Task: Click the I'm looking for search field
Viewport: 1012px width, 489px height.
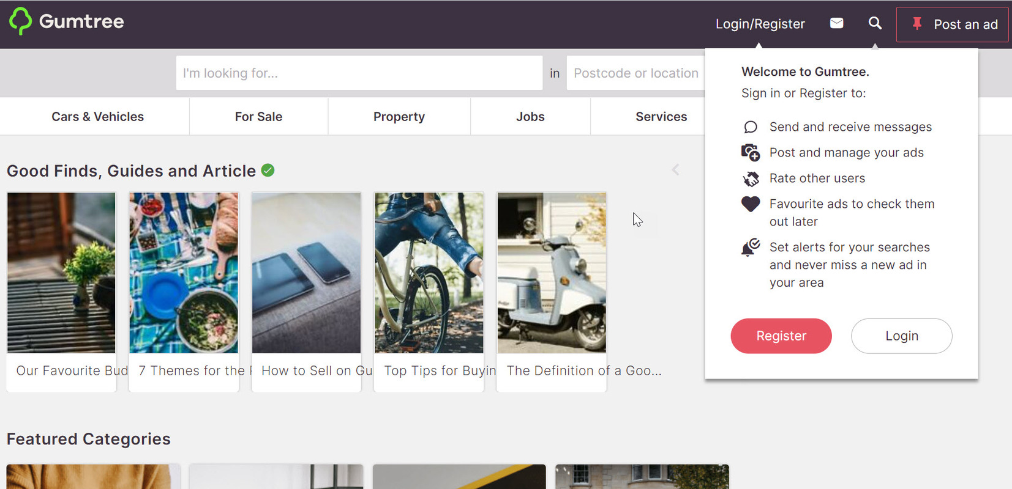Action: click(359, 73)
